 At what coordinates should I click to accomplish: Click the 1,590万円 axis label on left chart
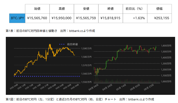(86, 48)
